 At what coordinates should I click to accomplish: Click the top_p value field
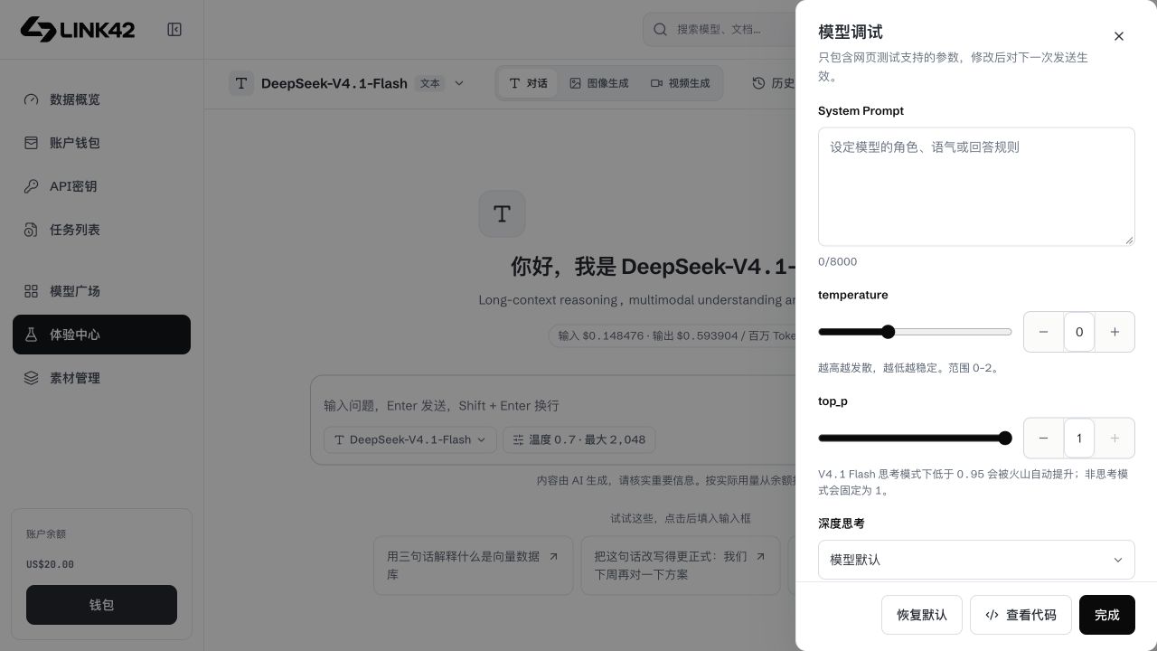(x=1079, y=438)
